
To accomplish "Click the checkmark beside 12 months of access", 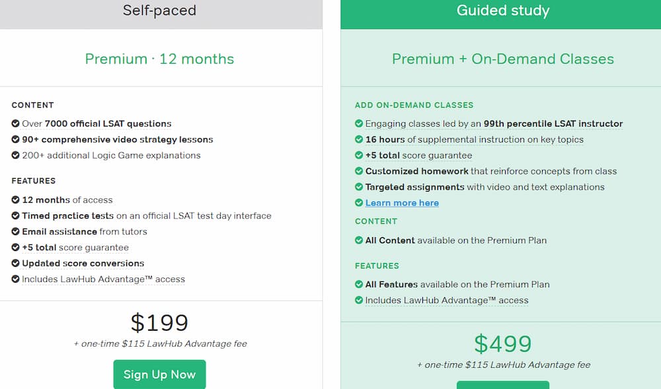I will [x=16, y=199].
